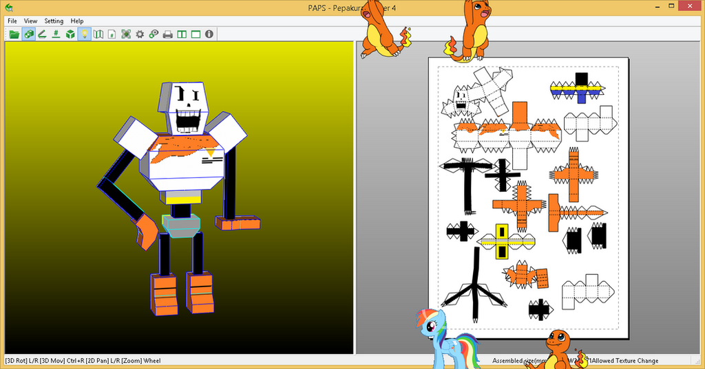Switch to single-pane layout icon
This screenshot has width=705, height=369.
pyautogui.click(x=196, y=34)
